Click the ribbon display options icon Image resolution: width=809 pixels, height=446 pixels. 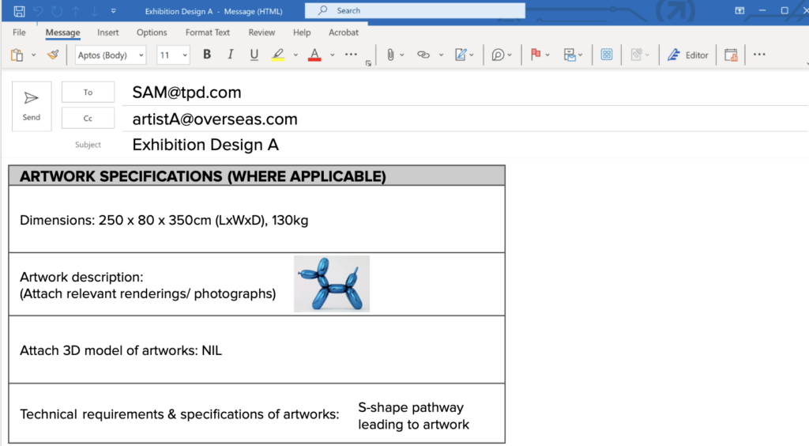coord(739,10)
